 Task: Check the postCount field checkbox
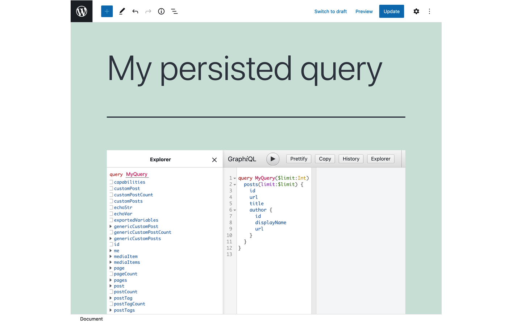click(x=111, y=292)
